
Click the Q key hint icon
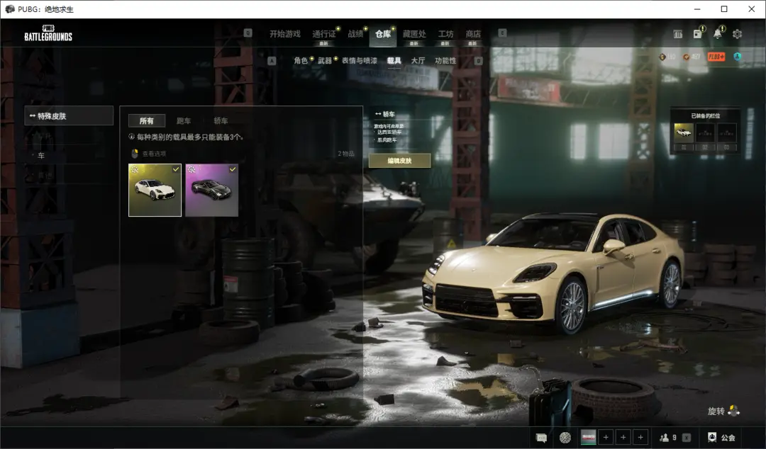(x=248, y=33)
